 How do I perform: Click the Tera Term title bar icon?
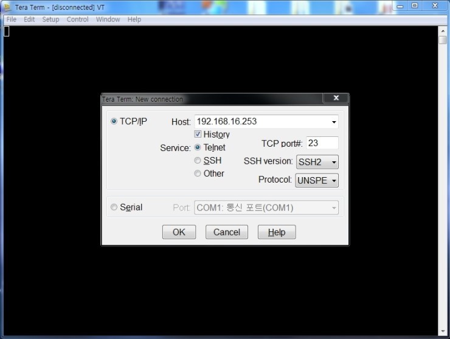point(7,7)
